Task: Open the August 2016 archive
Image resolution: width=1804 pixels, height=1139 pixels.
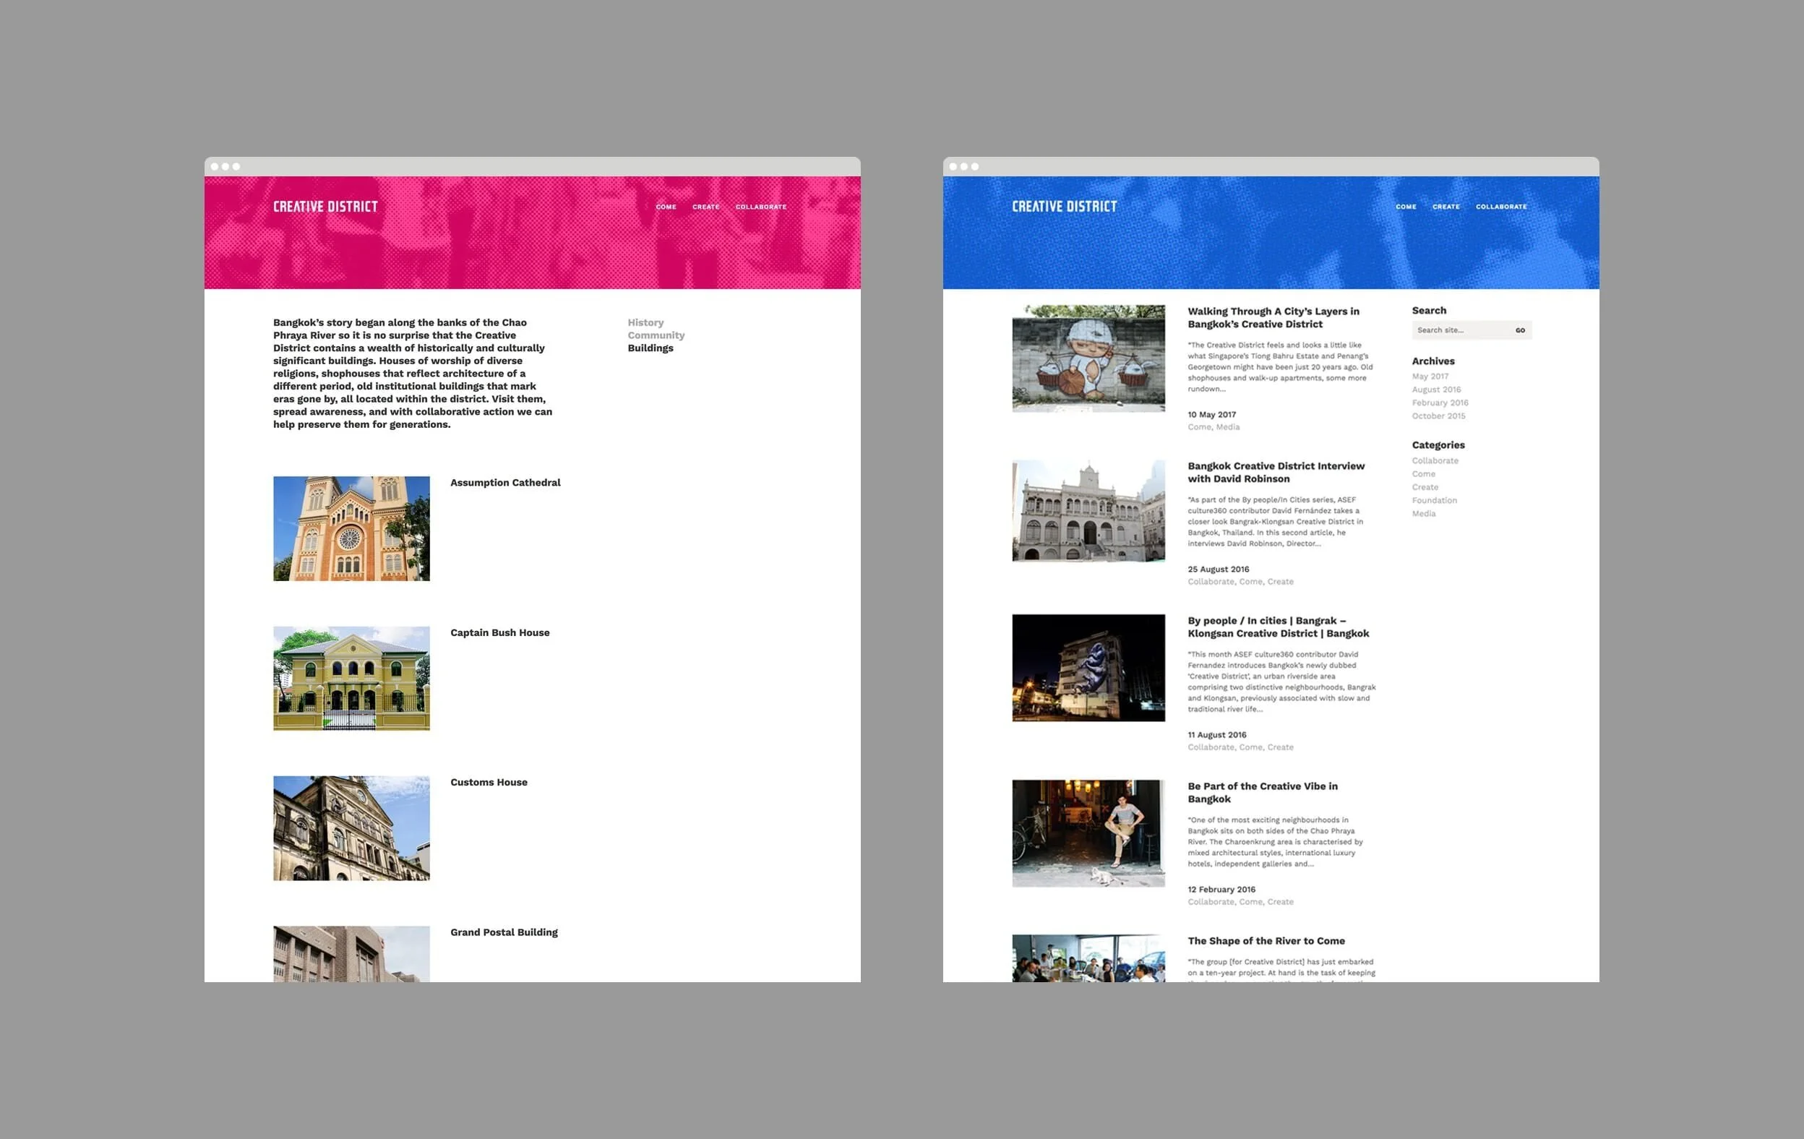Action: pos(1435,390)
